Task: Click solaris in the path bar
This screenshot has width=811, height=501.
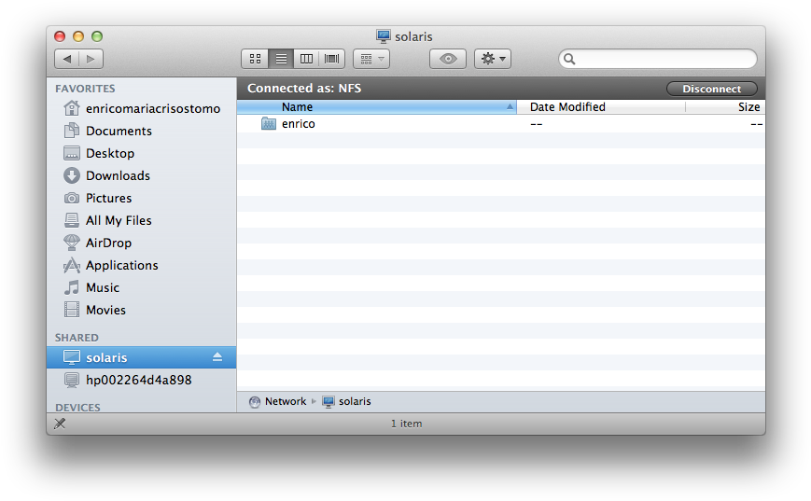Action: 355,401
